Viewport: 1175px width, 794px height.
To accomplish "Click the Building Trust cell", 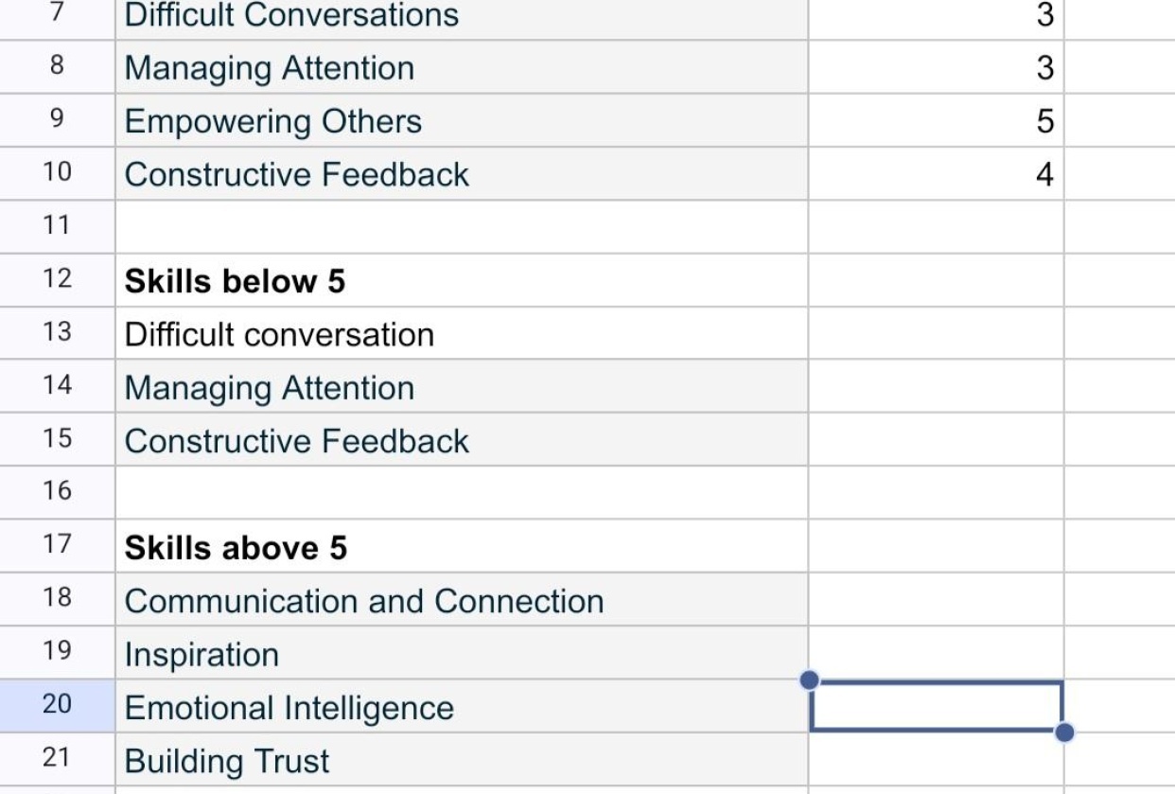I will 462,759.
